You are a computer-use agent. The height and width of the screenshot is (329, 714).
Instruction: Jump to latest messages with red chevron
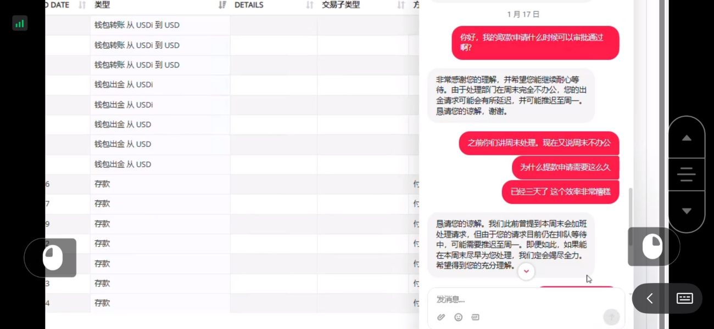(x=526, y=271)
